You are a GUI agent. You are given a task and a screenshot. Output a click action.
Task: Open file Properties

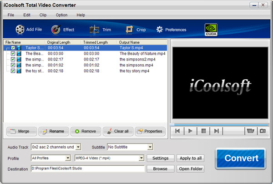150,131
